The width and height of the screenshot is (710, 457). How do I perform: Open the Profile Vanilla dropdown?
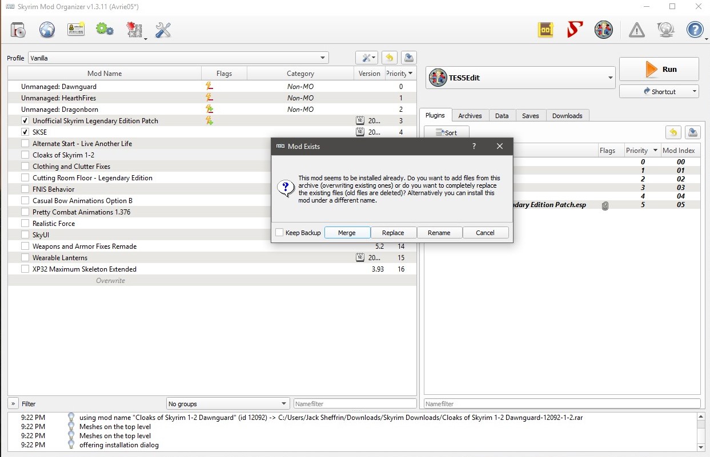point(178,58)
